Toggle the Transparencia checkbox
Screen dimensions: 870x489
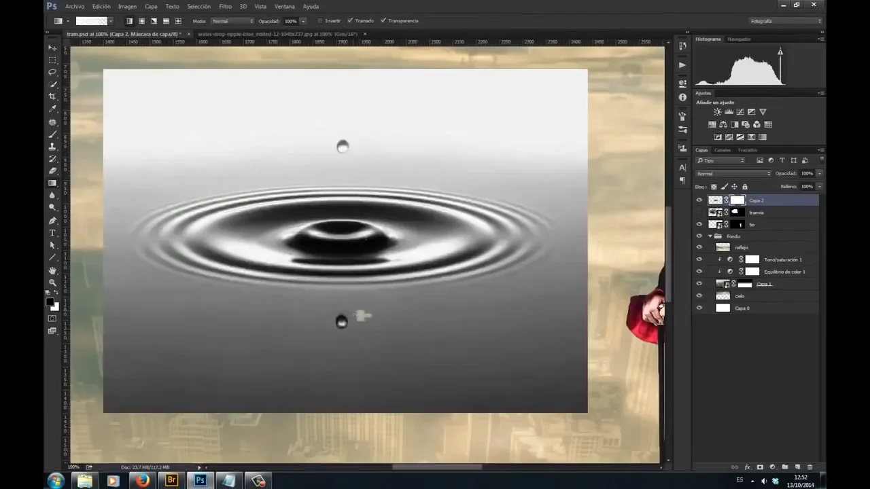click(x=385, y=21)
